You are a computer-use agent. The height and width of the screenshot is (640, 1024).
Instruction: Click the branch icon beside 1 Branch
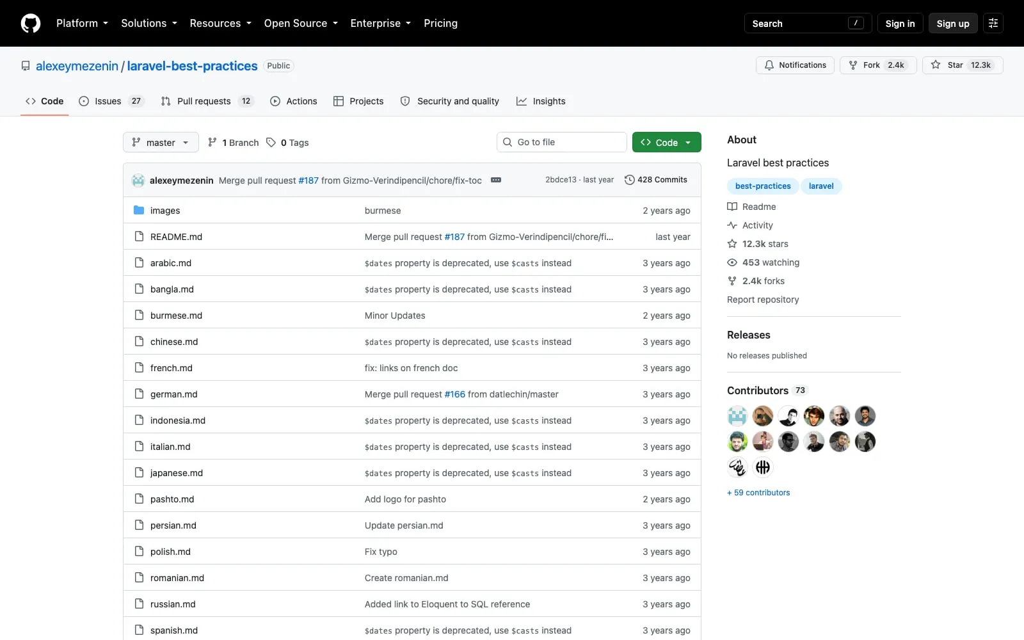tap(212, 142)
